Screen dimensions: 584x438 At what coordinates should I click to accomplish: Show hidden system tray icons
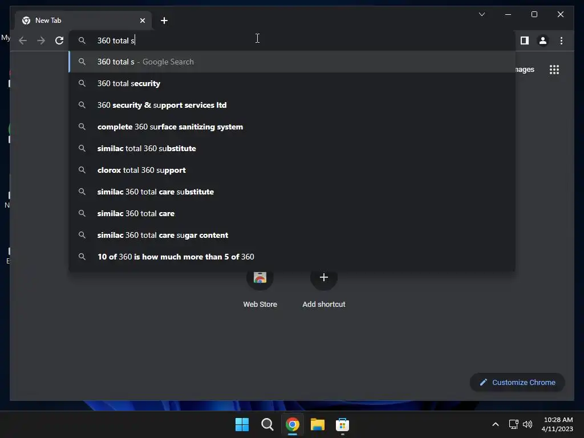pyautogui.click(x=496, y=424)
